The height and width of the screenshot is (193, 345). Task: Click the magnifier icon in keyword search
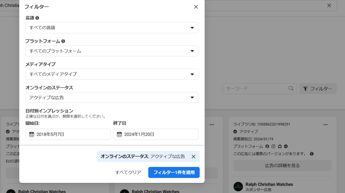[x=291, y=89]
